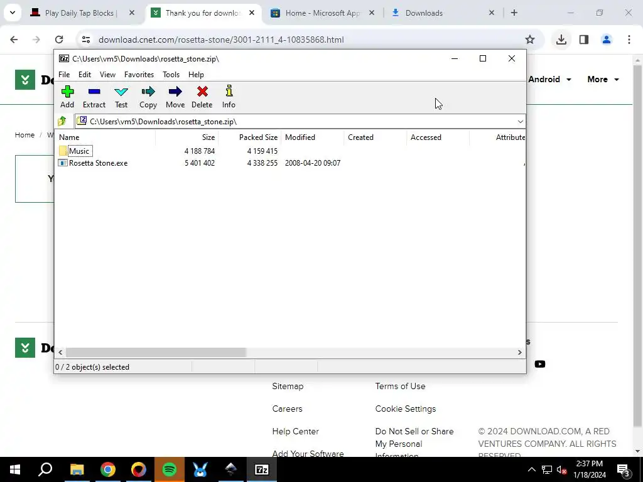The height and width of the screenshot is (482, 643).
Task: Open the Tools menu
Action: (x=171, y=75)
